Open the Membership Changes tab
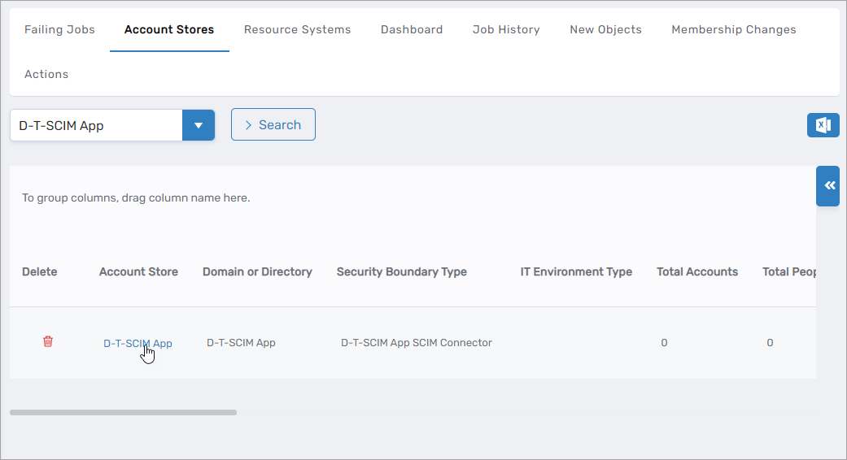 (733, 30)
